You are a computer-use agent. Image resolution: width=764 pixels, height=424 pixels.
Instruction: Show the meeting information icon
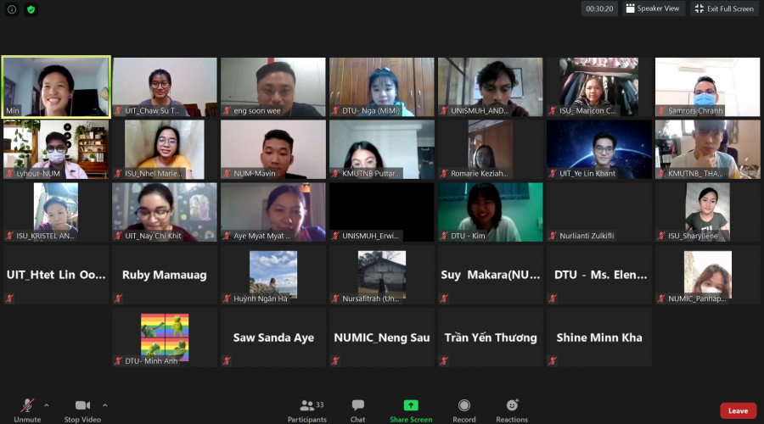click(x=12, y=9)
